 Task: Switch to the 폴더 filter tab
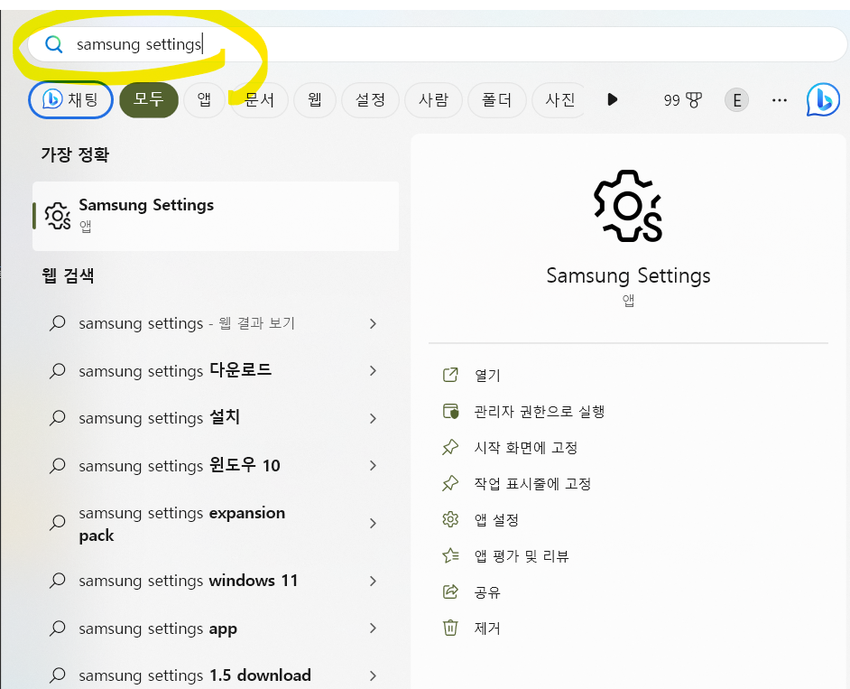(x=496, y=100)
